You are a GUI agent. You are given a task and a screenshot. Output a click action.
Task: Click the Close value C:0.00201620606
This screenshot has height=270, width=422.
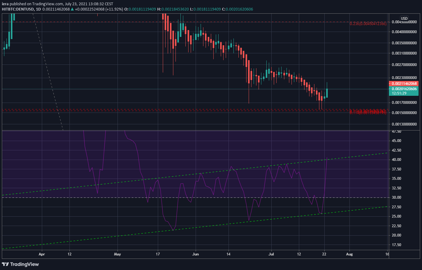[x=237, y=9]
